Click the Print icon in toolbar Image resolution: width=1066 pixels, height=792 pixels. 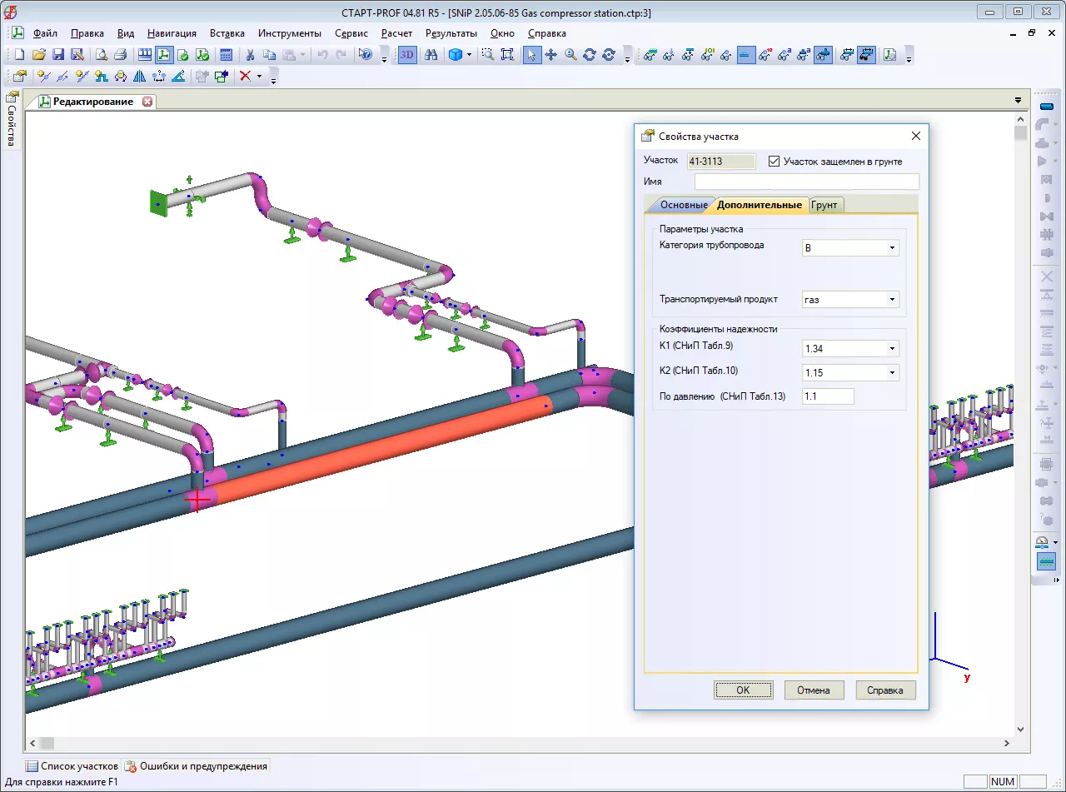[120, 55]
